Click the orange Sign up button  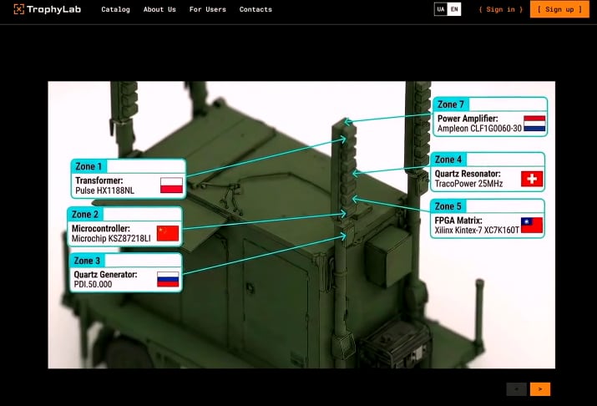tap(559, 9)
